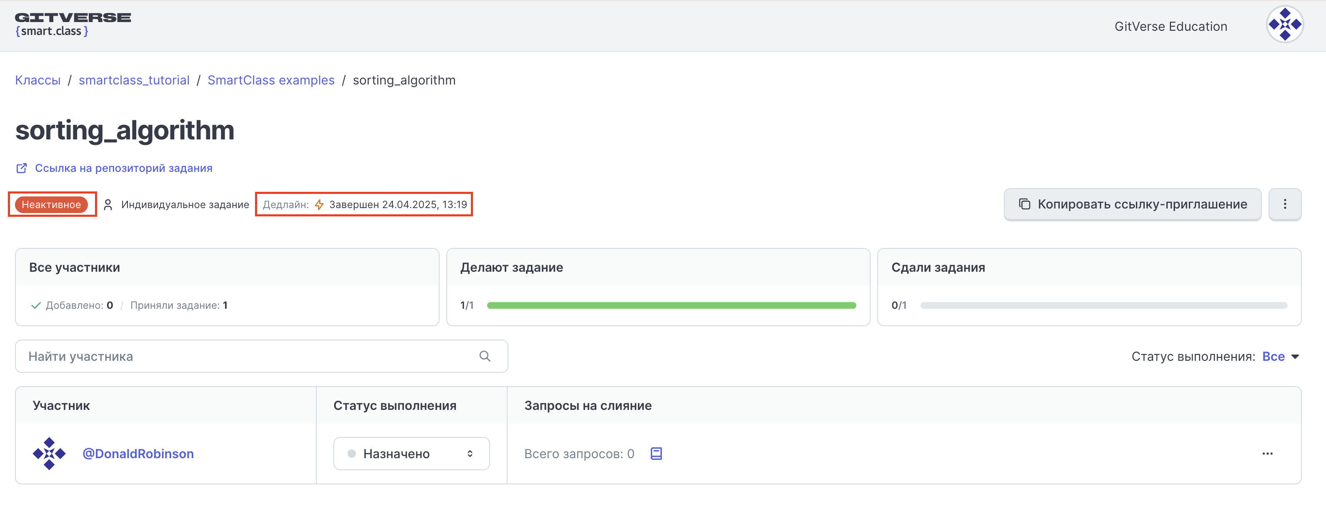
Task: Click the Делают задание green progress bar
Action: tap(671, 305)
